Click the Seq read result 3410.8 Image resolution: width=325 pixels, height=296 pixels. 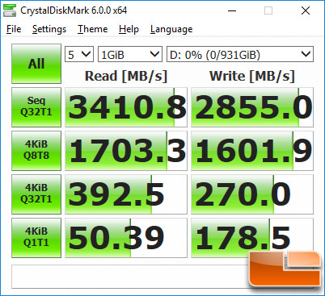pos(126,107)
